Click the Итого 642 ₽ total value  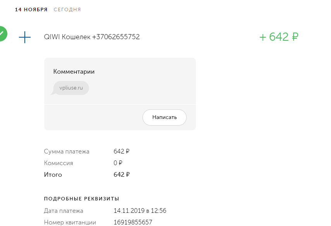coord(122,174)
